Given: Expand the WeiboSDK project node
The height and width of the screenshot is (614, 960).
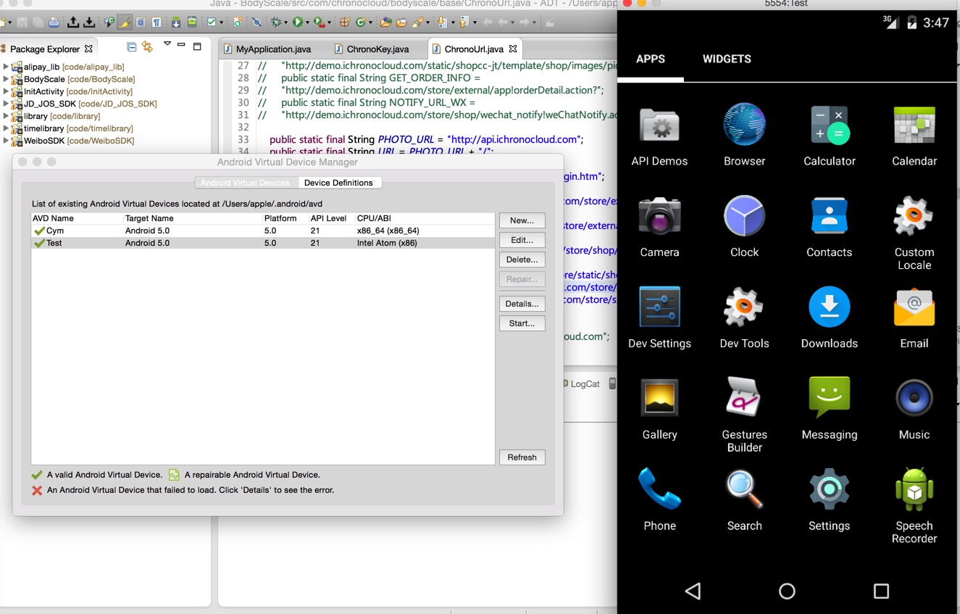Looking at the screenshot, I should tap(6, 141).
